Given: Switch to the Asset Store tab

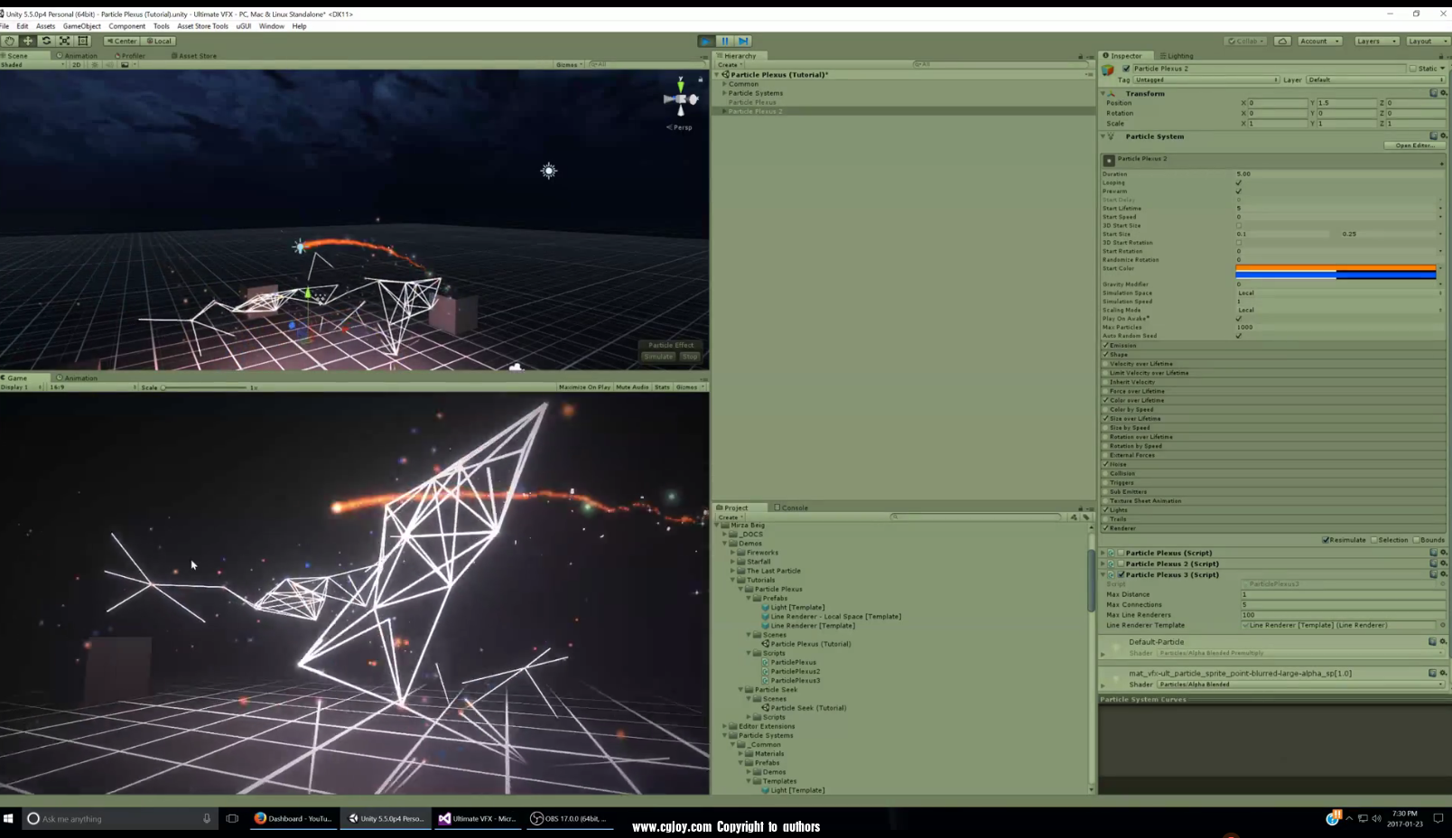Looking at the screenshot, I should click(194, 56).
